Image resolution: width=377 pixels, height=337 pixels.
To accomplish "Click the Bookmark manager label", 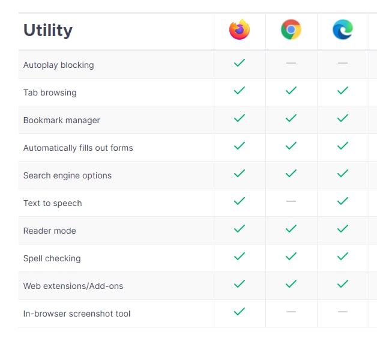I will tap(62, 120).
